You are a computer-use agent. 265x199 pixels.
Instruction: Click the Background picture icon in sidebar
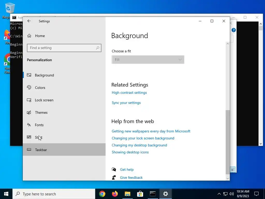point(29,75)
